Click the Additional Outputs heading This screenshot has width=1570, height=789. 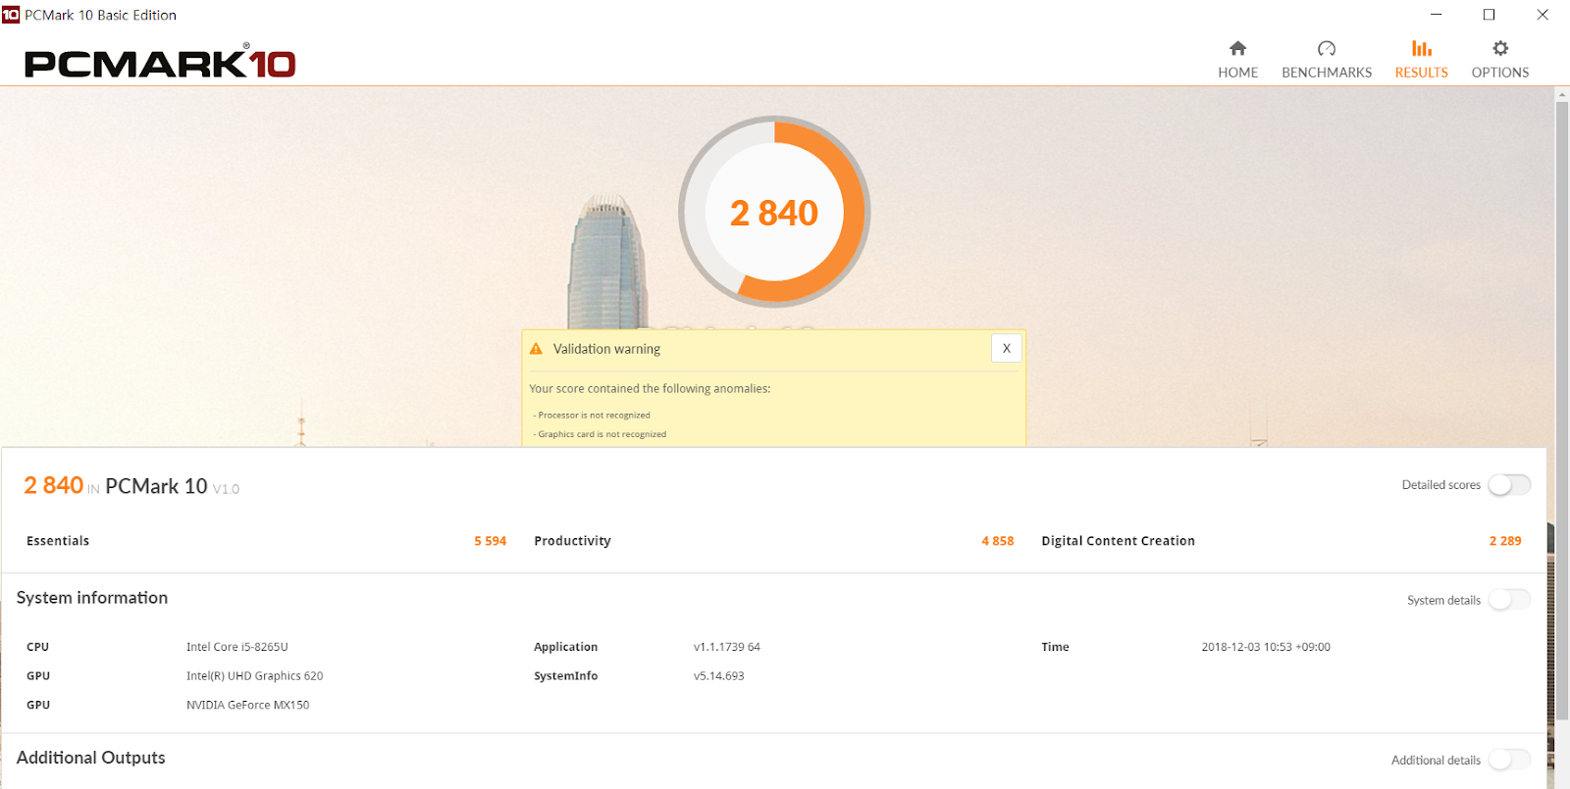90,758
